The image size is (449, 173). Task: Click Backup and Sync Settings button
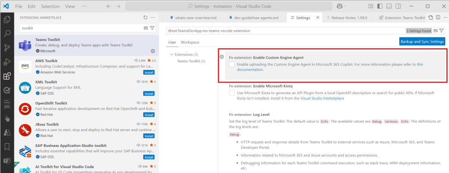pos(422,41)
